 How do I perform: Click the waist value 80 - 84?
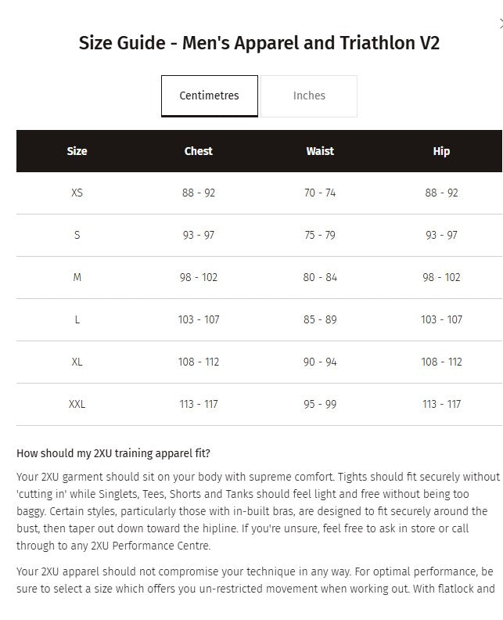[320, 277]
